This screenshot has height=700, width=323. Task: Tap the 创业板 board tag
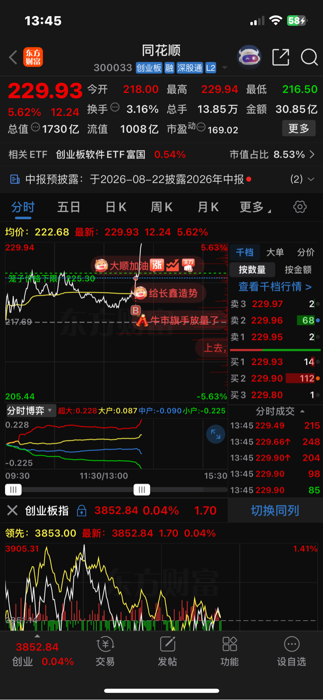click(x=149, y=68)
